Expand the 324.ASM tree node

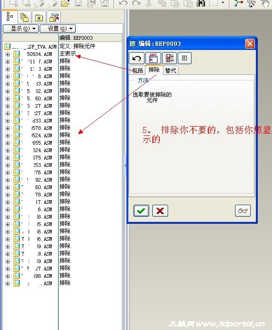[x=7, y=150]
